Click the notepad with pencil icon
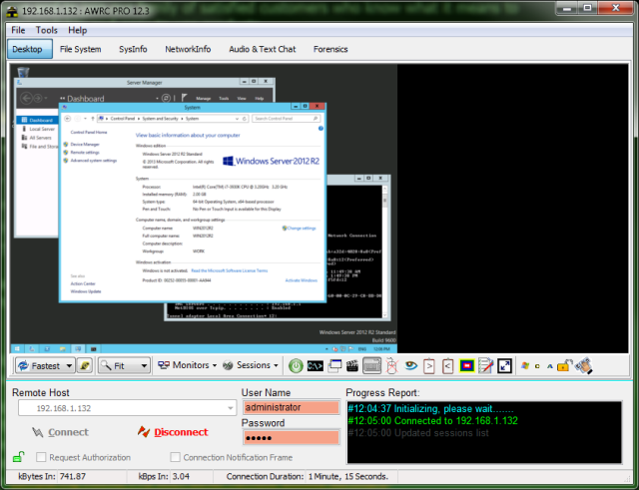The image size is (639, 490). 486,366
